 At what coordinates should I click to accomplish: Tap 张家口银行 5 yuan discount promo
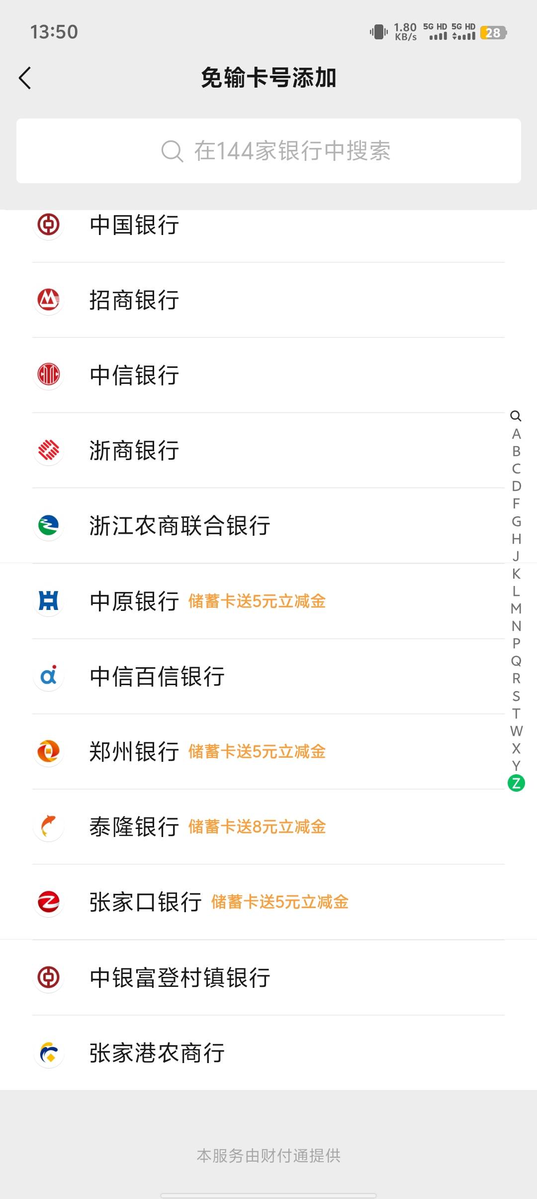click(x=279, y=902)
